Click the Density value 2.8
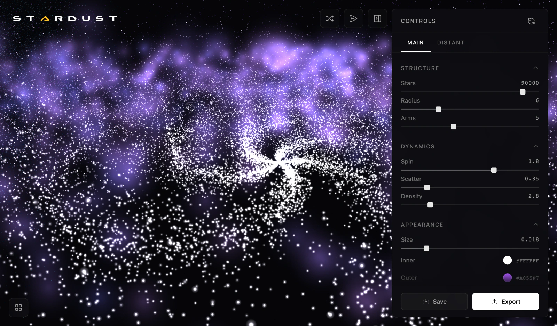The image size is (557, 326). 534,196
